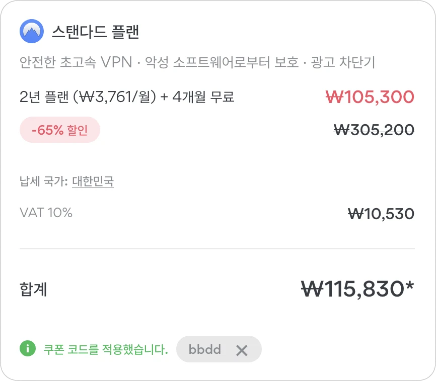436x381 pixels.
Task: Click the 쿠폰 코드를 적용했습니다 confirmation message
Action: tap(106, 349)
